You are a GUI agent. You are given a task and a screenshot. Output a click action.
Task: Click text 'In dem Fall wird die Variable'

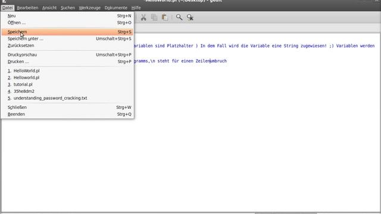234,46
